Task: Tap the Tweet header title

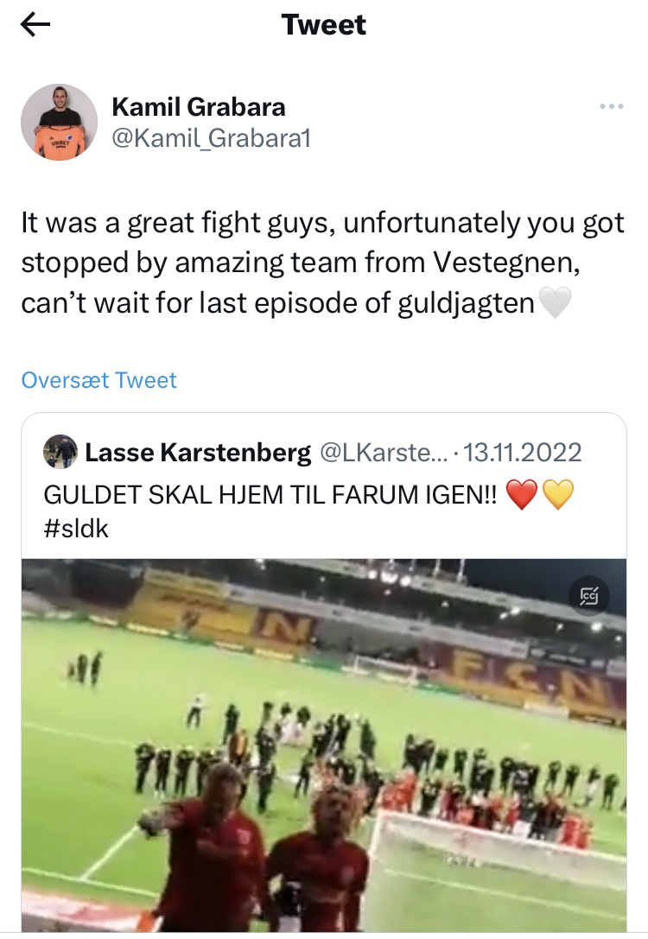Action: (324, 26)
